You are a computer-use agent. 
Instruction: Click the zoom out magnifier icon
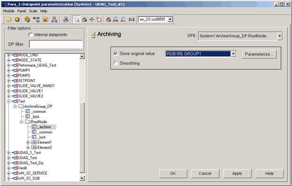[123, 19]
